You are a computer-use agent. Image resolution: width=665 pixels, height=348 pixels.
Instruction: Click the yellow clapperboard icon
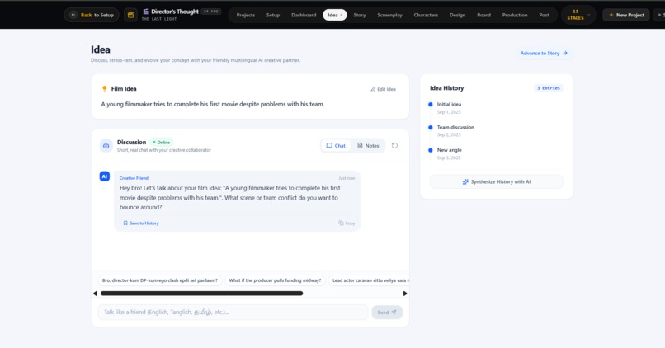coord(130,15)
